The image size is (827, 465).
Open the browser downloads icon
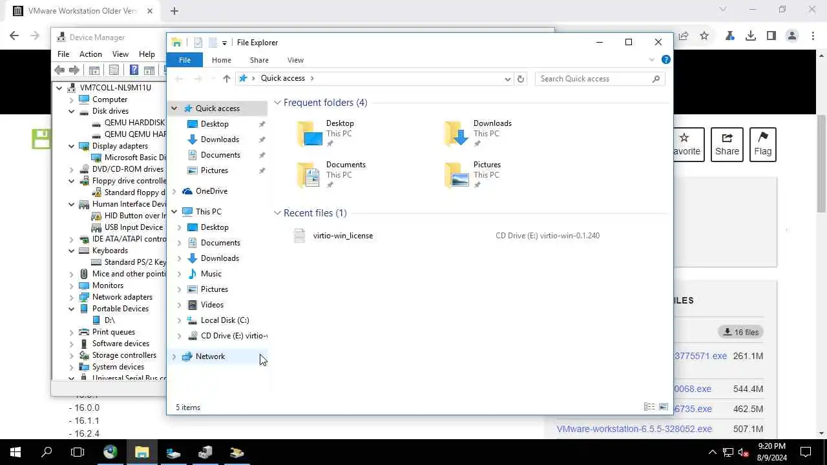pos(751,36)
